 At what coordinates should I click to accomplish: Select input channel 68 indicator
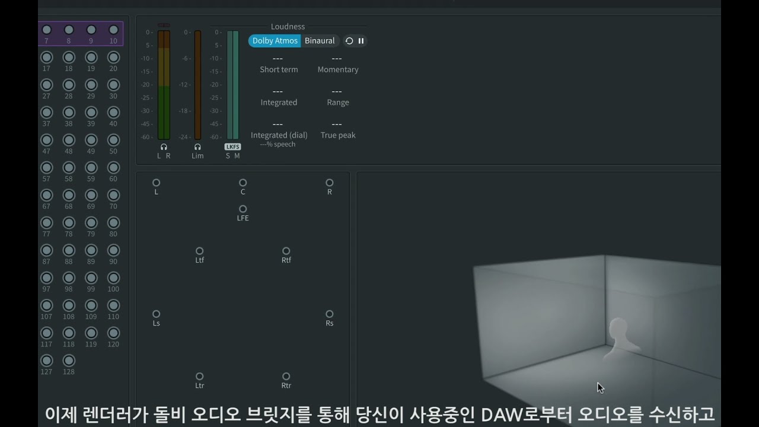coord(69,195)
